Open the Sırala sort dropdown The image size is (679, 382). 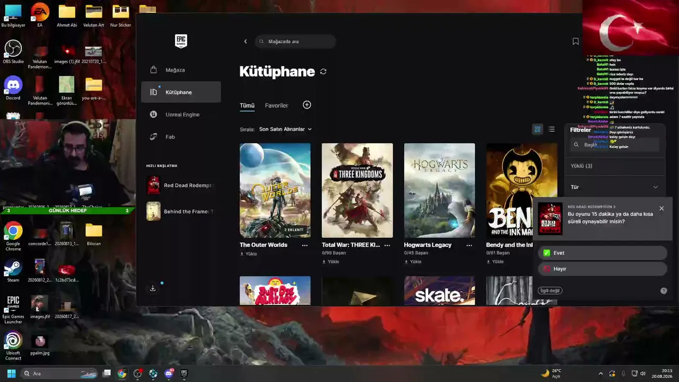(285, 129)
